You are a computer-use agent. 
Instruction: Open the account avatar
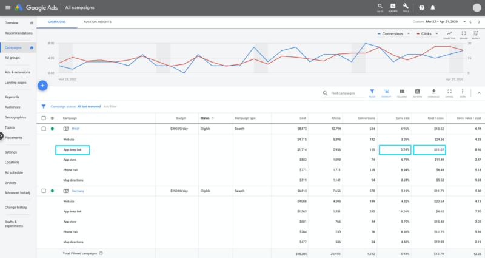[477, 8]
